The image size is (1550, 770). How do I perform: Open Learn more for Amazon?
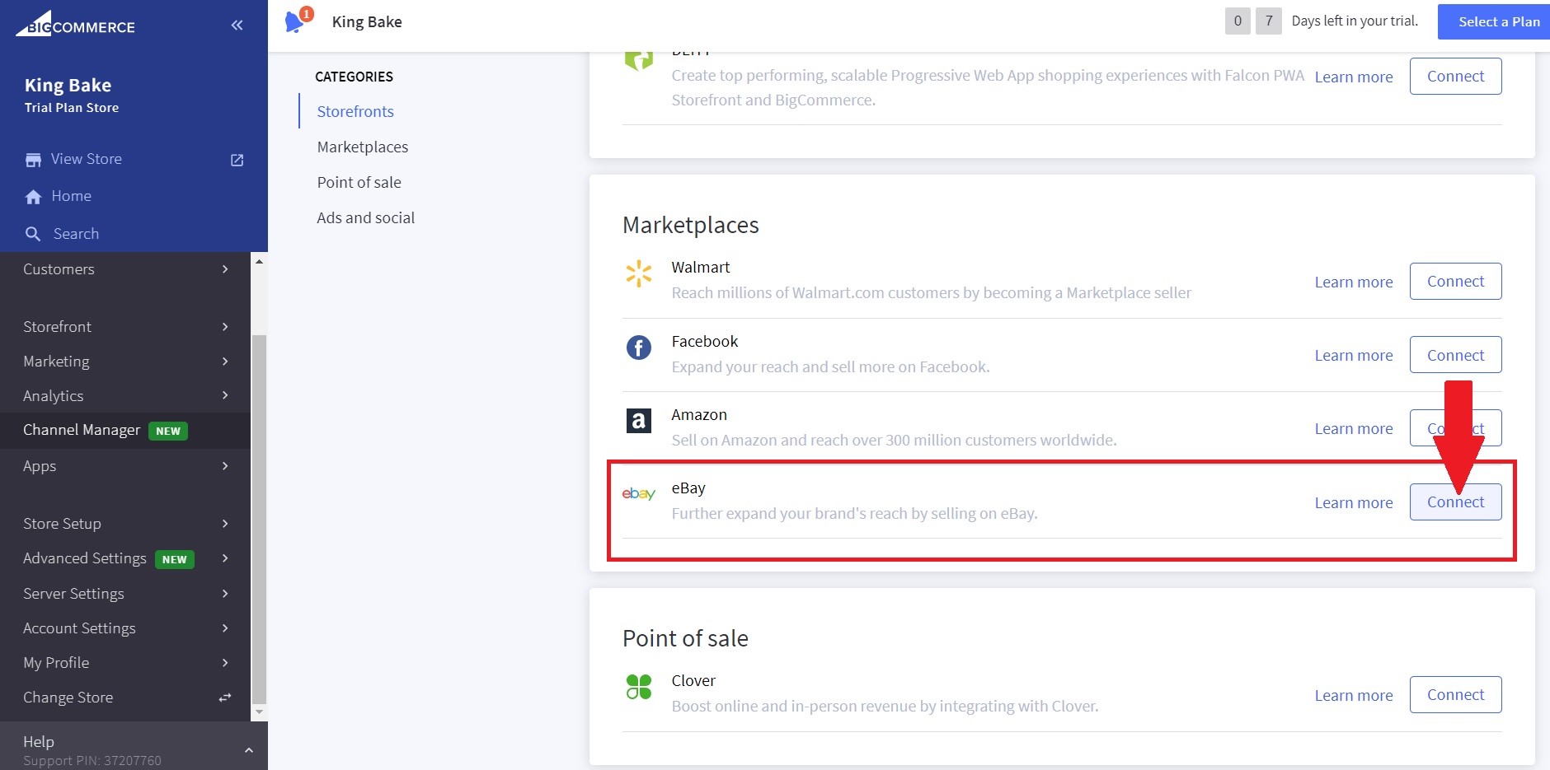[1353, 429]
